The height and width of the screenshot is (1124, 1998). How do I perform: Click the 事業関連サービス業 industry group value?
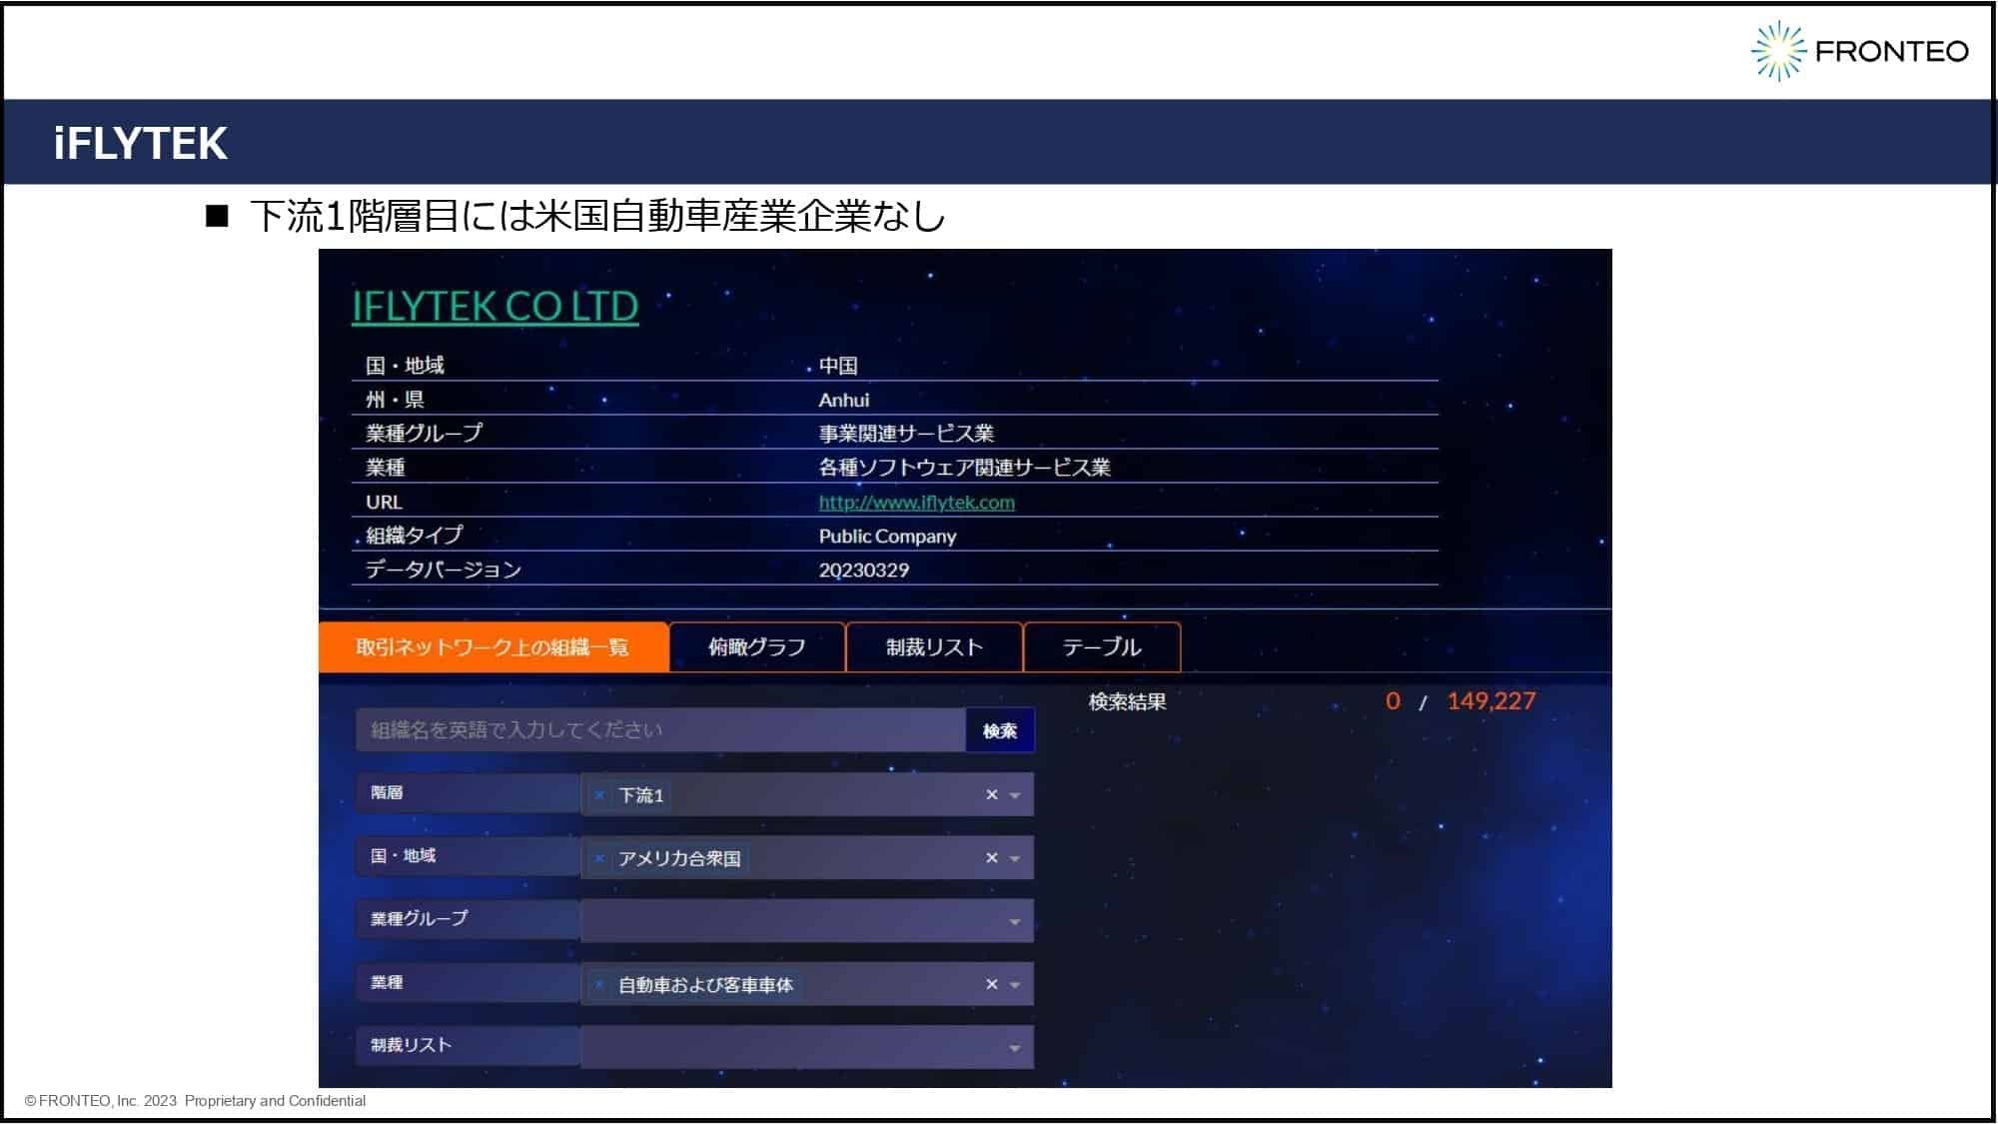907,434
